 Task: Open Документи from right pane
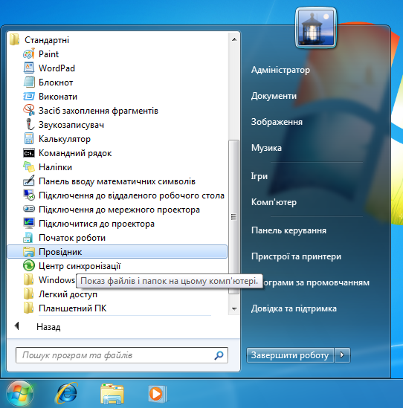(x=274, y=96)
